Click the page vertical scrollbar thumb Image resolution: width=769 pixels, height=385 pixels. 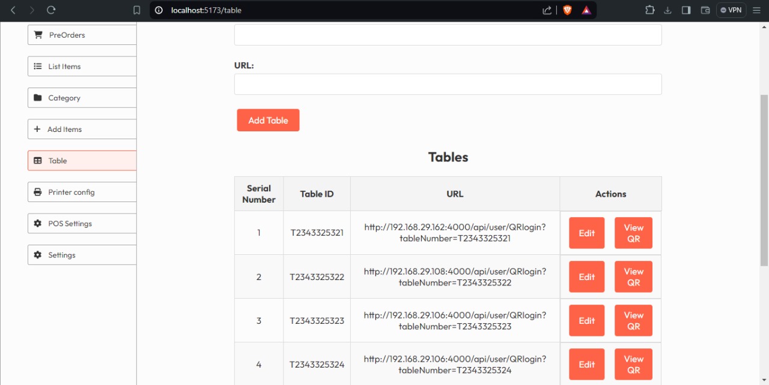point(764,180)
